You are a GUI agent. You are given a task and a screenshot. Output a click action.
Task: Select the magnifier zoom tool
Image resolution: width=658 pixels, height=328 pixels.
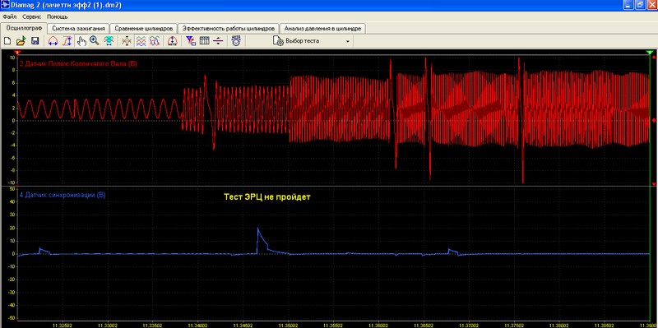pos(94,41)
